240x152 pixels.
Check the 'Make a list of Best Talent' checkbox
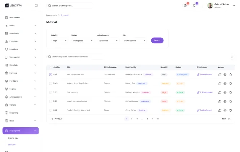pos(50,83)
